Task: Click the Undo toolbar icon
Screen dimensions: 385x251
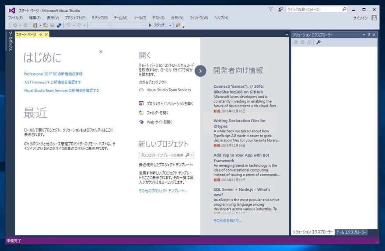Action: [x=69, y=25]
